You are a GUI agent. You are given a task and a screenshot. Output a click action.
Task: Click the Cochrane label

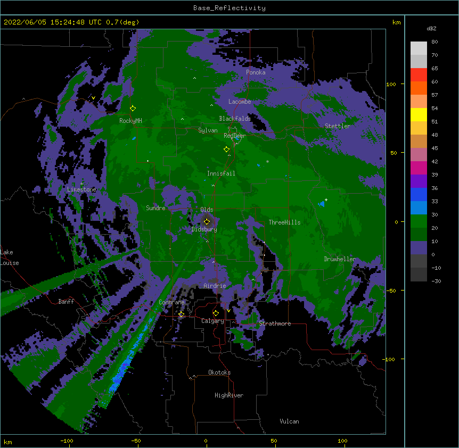click(171, 302)
